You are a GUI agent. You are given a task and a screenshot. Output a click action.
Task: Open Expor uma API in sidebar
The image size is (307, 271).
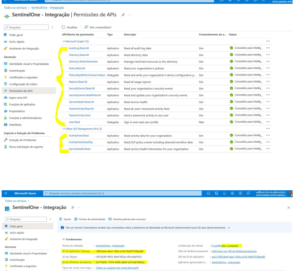pos(18,98)
